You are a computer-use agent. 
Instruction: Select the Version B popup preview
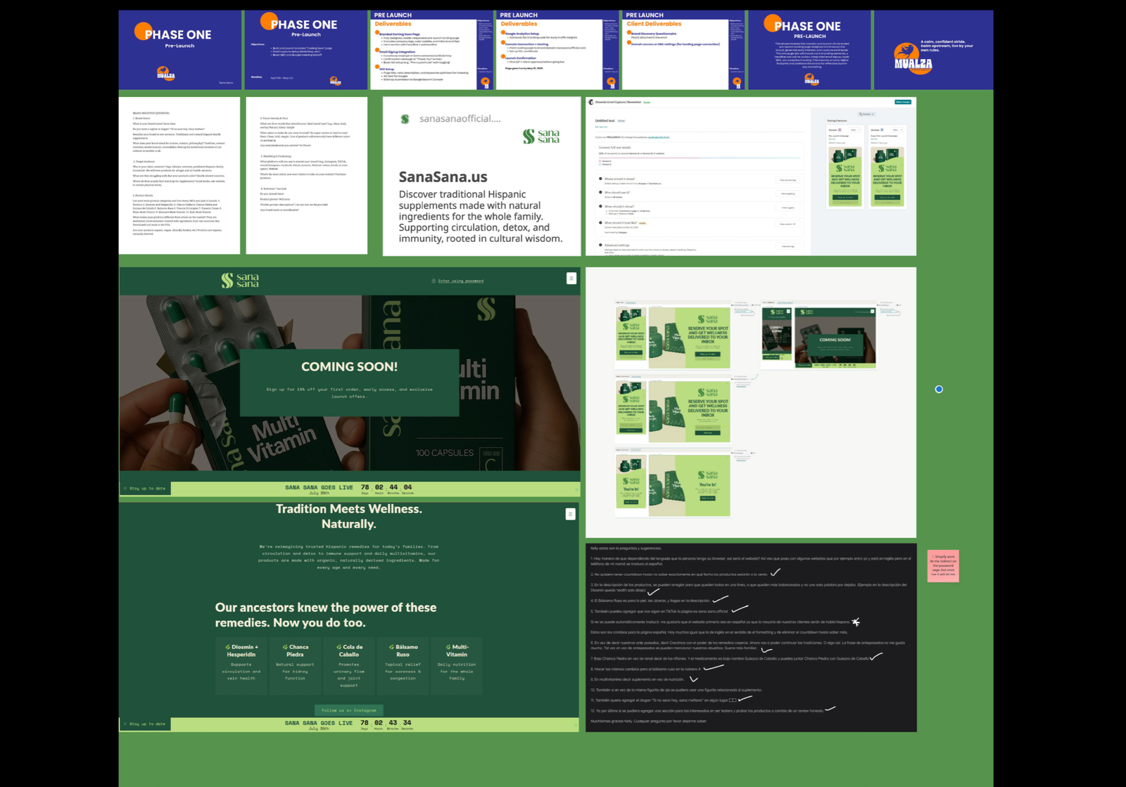pos(887,177)
